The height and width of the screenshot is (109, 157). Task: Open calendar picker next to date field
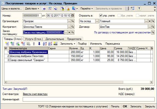pos(73,16)
